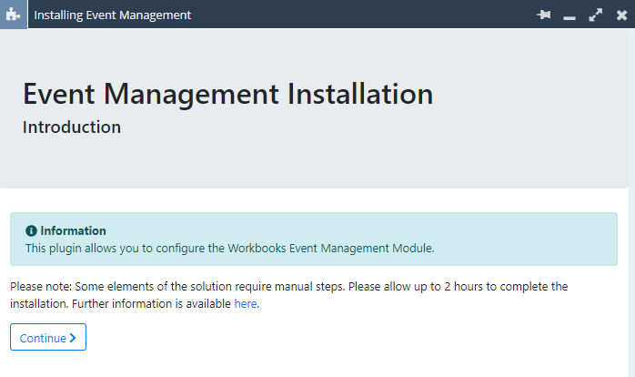The width and height of the screenshot is (635, 377).
Task: Click the info circle icon beside Information
Action: pos(31,231)
